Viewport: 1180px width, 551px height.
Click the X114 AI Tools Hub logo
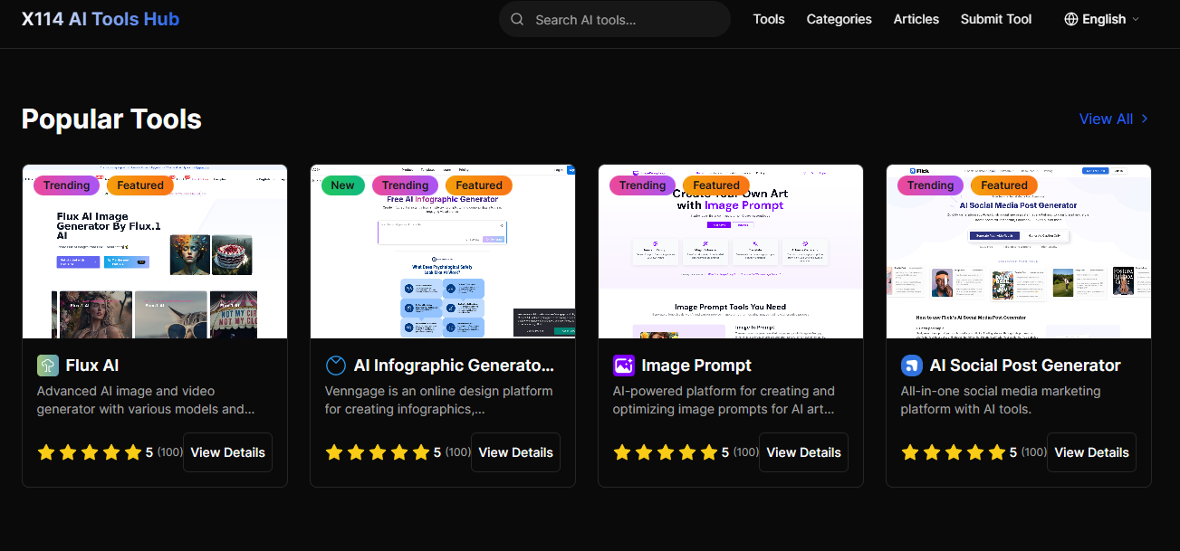click(101, 19)
